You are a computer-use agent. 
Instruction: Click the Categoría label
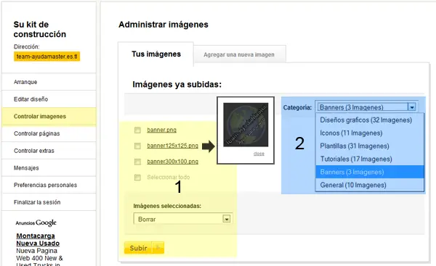[297, 107]
